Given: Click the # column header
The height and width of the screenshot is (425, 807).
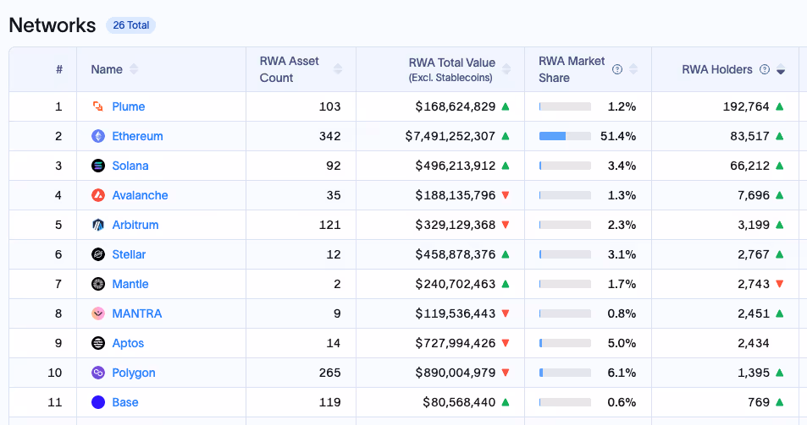Looking at the screenshot, I should pyautogui.click(x=59, y=69).
